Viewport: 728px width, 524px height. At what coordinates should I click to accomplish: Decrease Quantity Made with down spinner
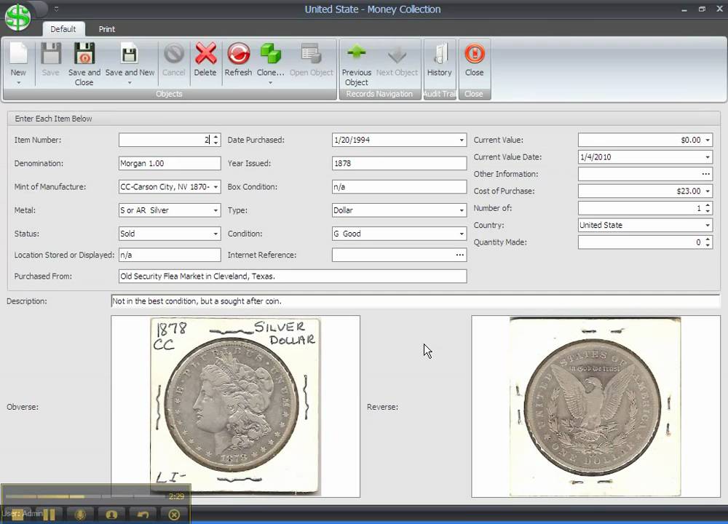pos(708,245)
